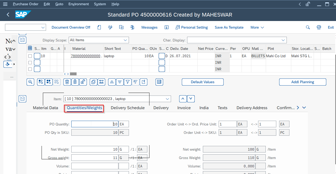The height and width of the screenshot is (174, 336).
Task: Click the material number link 78000000000000
Action: coord(87,56)
